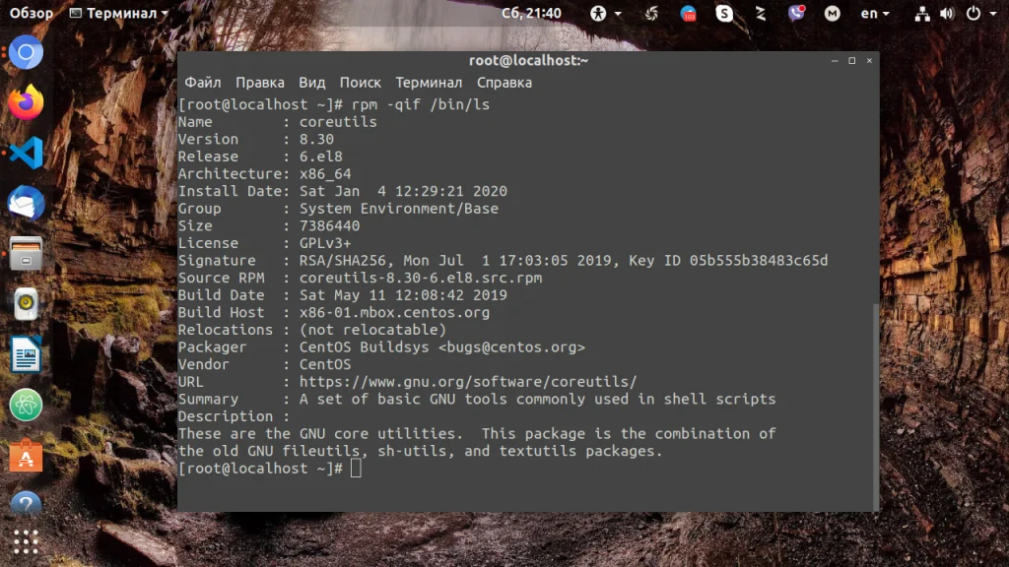1009x567 pixels.
Task: Open Visual Studio Code from the dock
Action: pos(26,153)
